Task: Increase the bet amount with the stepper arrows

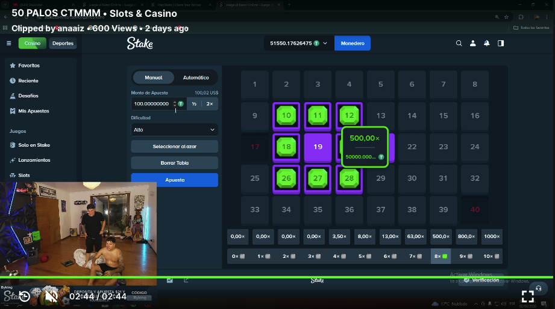Action: point(175,103)
